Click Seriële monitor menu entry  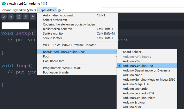click(53, 33)
